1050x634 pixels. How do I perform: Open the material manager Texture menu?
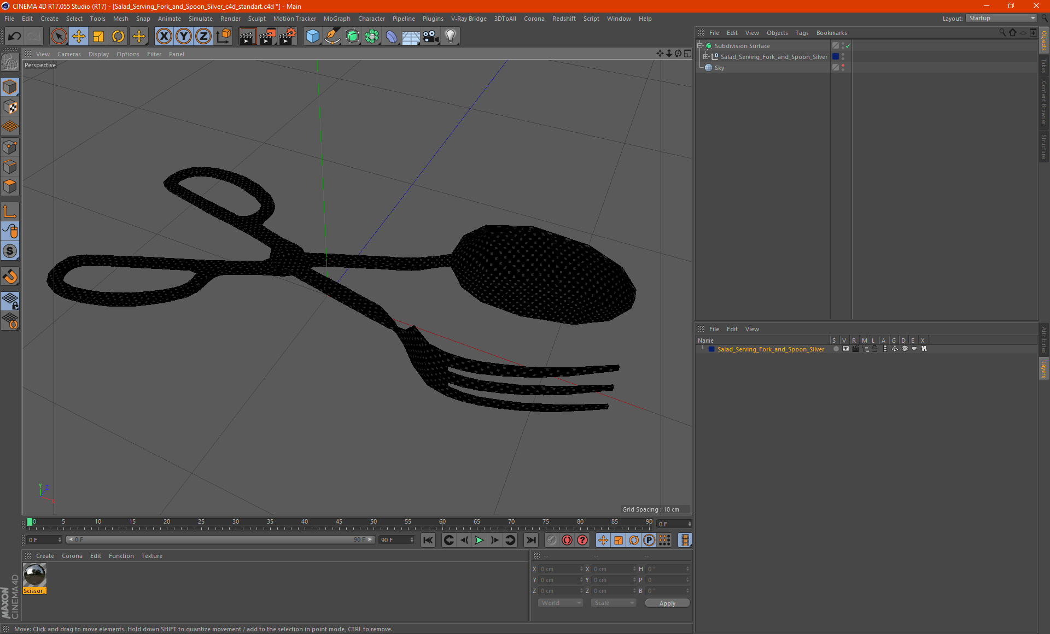pos(151,556)
